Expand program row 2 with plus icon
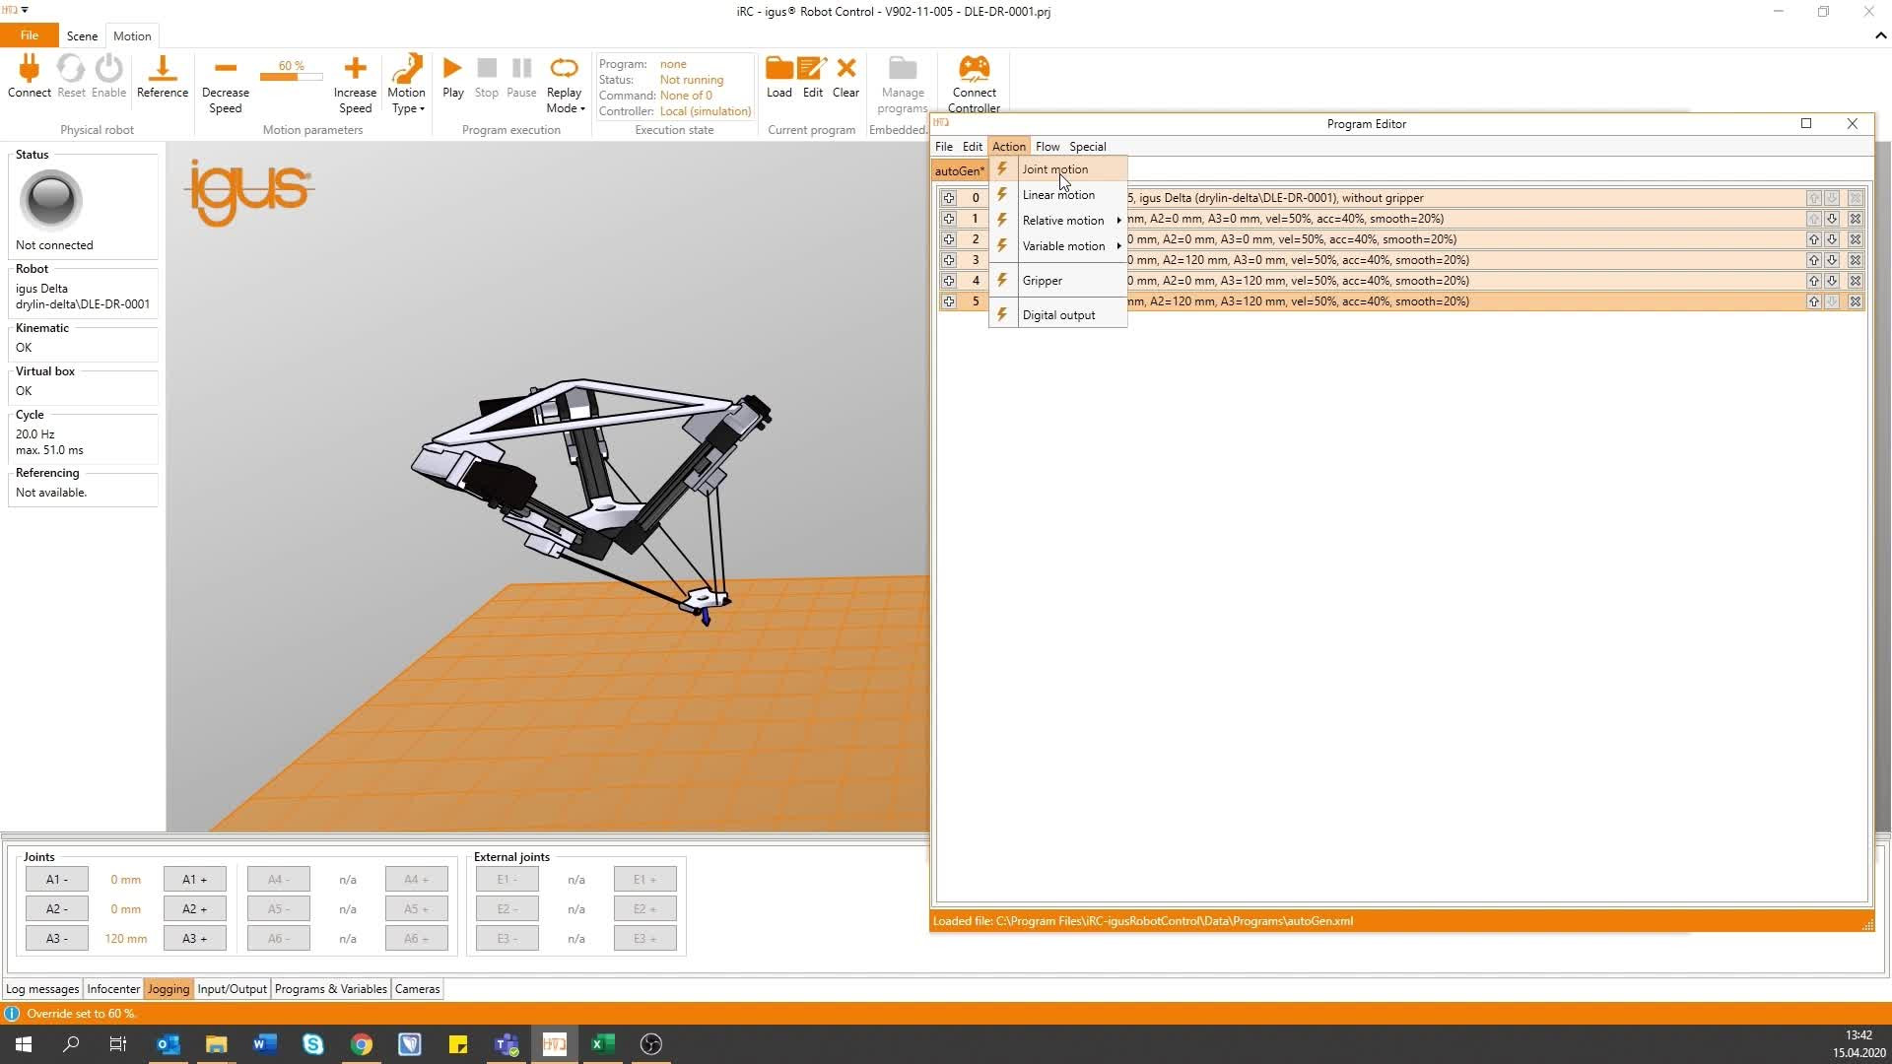This screenshot has height=1064, width=1892. pyautogui.click(x=949, y=239)
